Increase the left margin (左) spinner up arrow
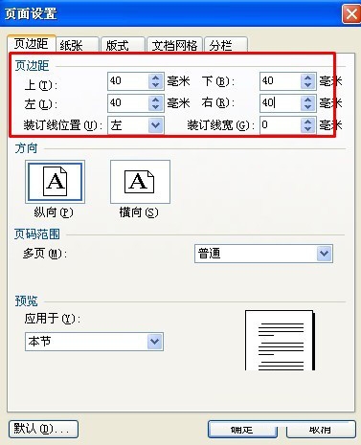The width and height of the screenshot is (361, 445). pos(156,100)
